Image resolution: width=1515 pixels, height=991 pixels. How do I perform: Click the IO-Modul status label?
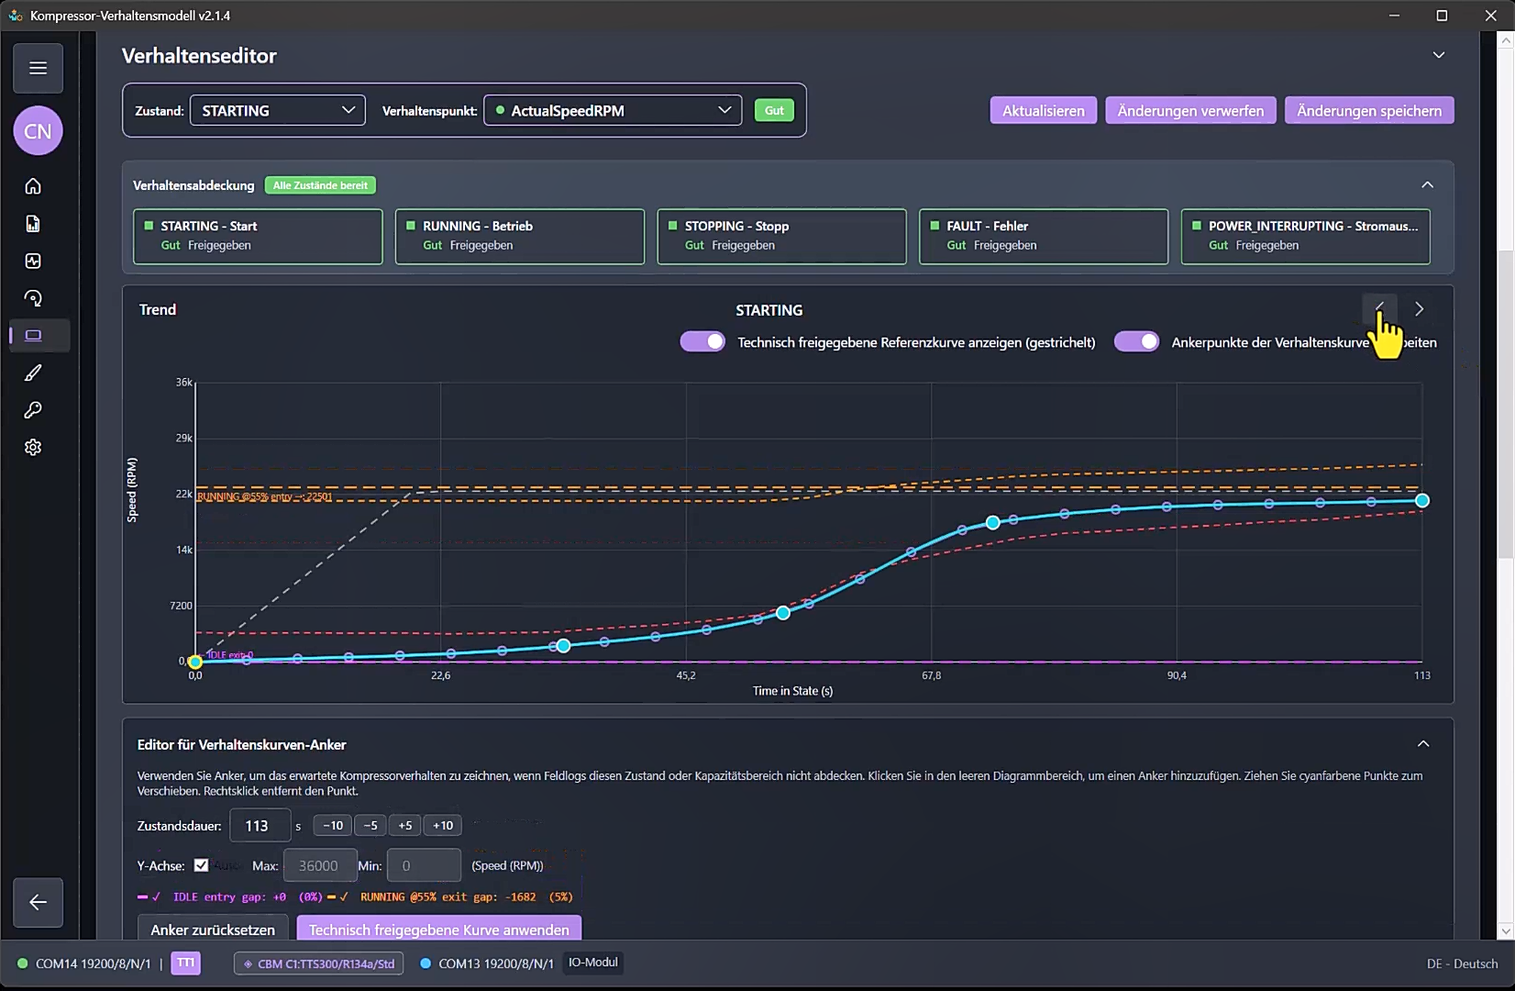593,963
